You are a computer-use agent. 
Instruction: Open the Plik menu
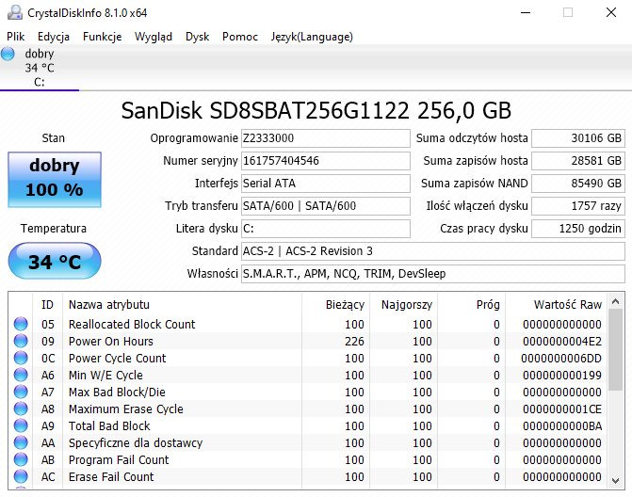pyautogui.click(x=16, y=37)
